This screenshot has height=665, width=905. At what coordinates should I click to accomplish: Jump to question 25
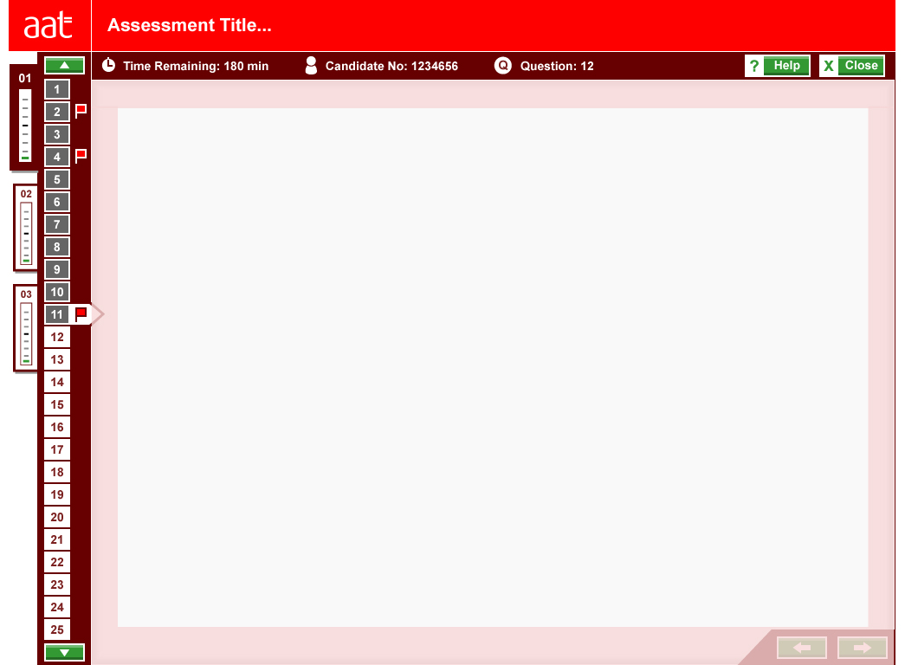(x=57, y=629)
